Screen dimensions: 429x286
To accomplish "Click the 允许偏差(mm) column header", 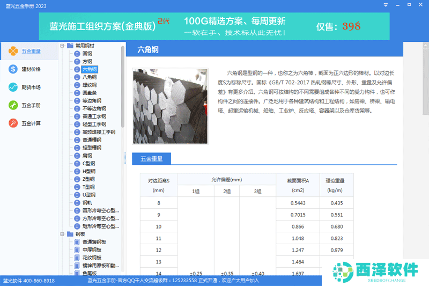I will [x=226, y=180].
